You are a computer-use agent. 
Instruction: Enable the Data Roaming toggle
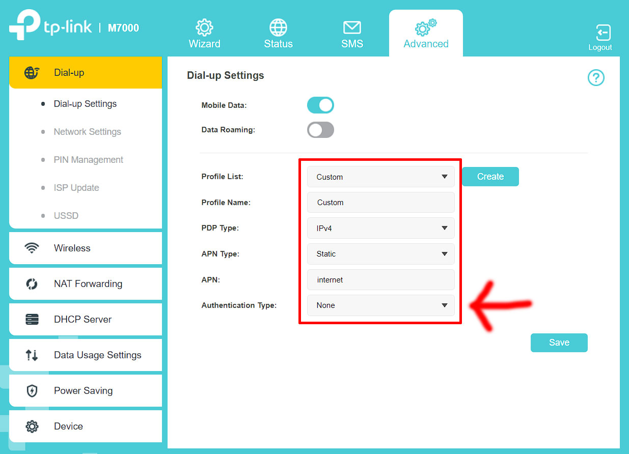(x=320, y=130)
